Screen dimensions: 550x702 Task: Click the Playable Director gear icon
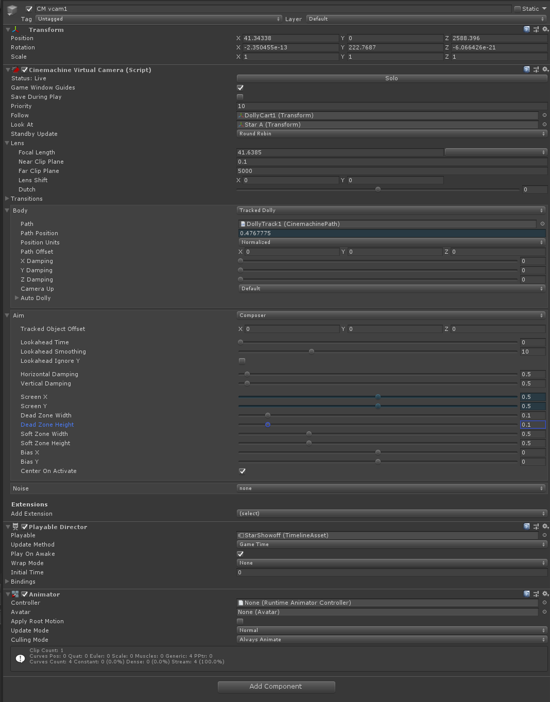tap(545, 526)
